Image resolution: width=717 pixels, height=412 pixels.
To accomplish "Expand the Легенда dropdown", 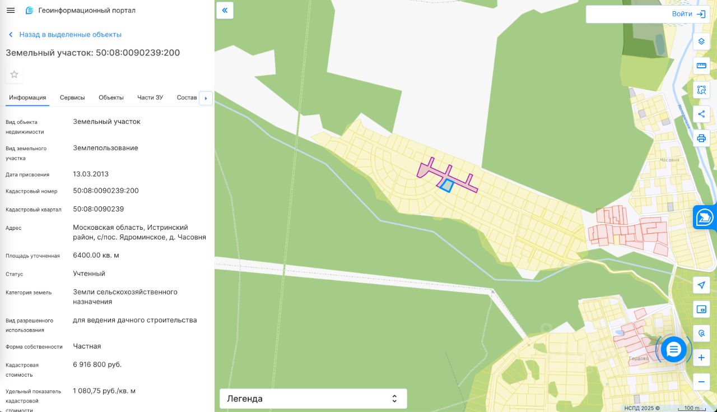I will coord(313,399).
